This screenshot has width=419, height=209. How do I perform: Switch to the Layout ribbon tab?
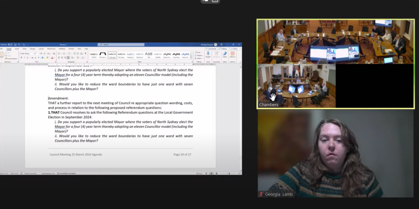pyautogui.click(x=41, y=49)
